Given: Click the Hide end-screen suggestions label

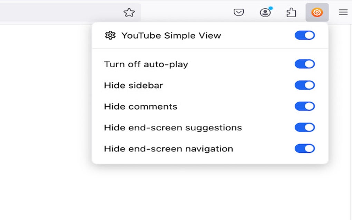Looking at the screenshot, I should click(x=173, y=128).
